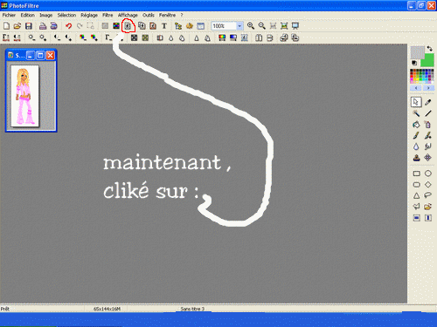Click the Undo red arrow icon
This screenshot has height=327, width=437.
pos(68,26)
